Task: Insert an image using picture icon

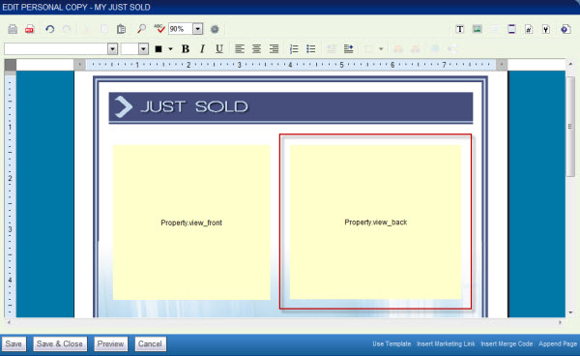Action: (x=477, y=29)
